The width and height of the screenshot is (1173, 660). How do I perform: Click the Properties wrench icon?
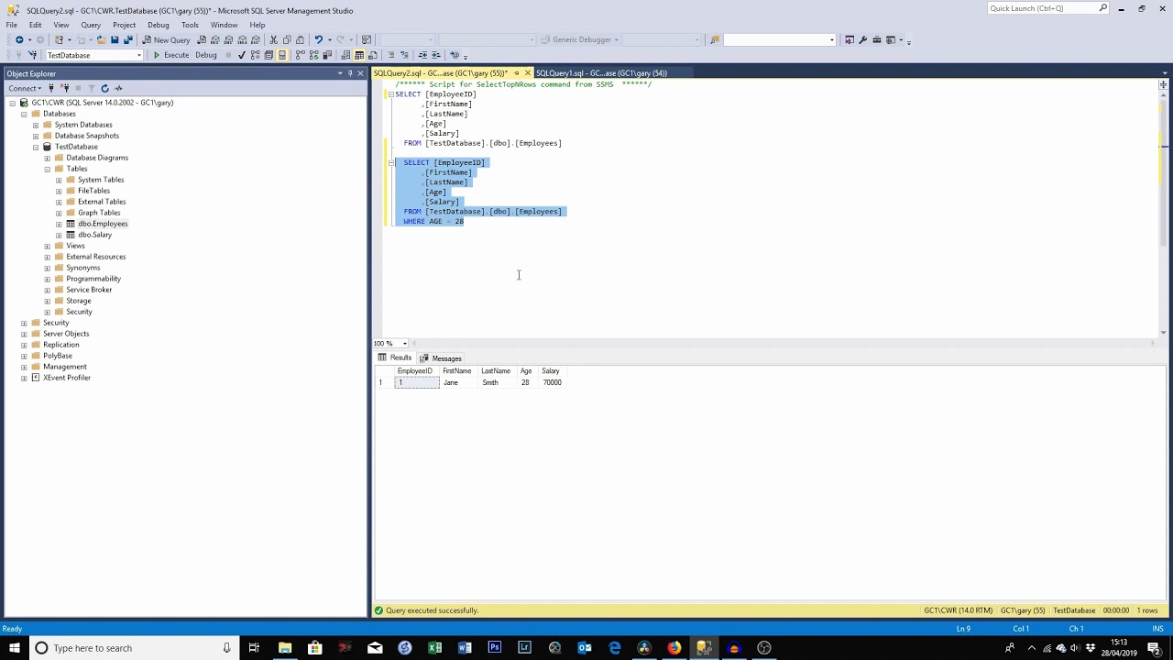click(862, 39)
